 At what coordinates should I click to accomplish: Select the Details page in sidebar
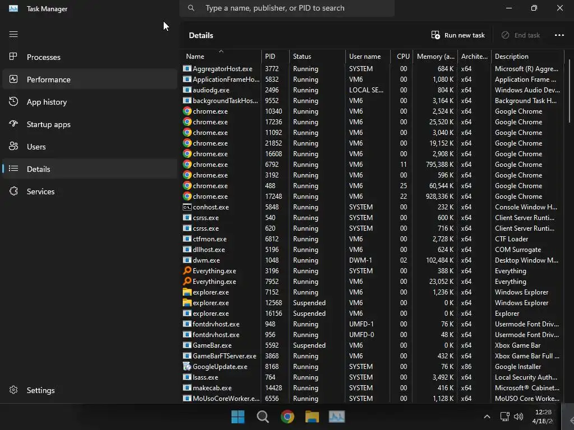pyautogui.click(x=90, y=169)
